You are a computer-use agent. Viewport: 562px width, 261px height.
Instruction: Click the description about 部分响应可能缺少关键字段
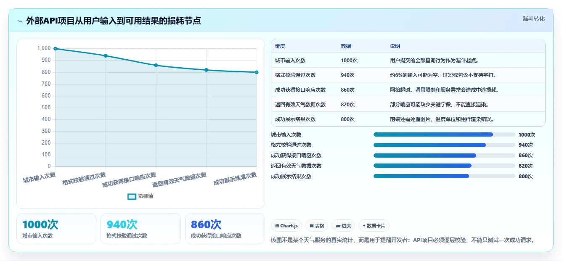439,105
